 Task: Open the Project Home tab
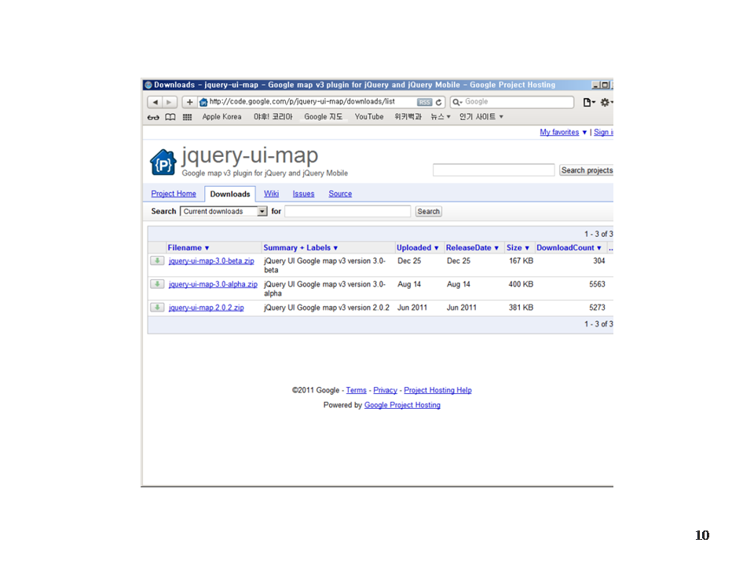pyautogui.click(x=174, y=194)
